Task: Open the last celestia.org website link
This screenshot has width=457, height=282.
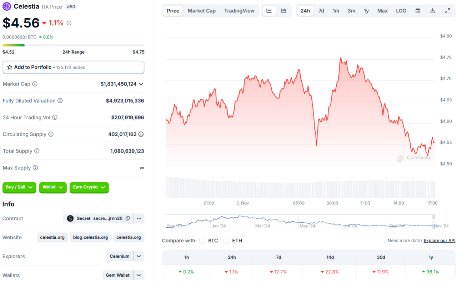Action: [x=129, y=237]
